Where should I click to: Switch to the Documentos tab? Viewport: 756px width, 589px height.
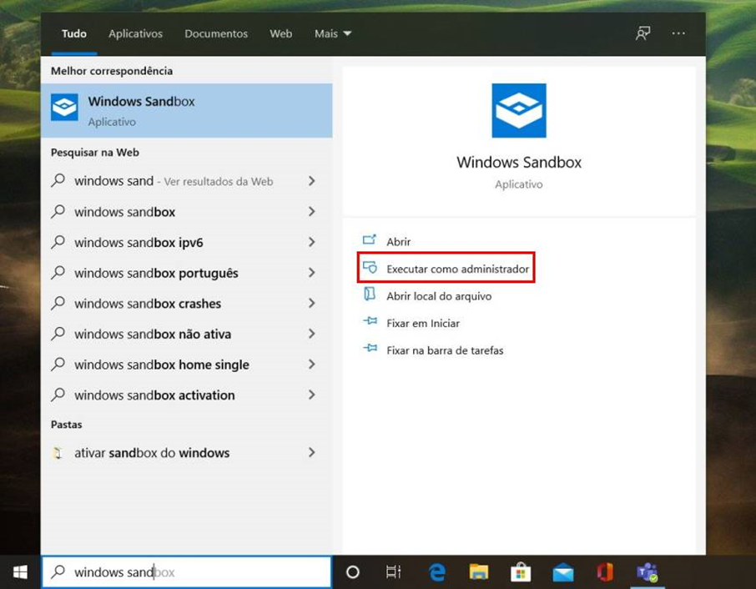coord(216,33)
